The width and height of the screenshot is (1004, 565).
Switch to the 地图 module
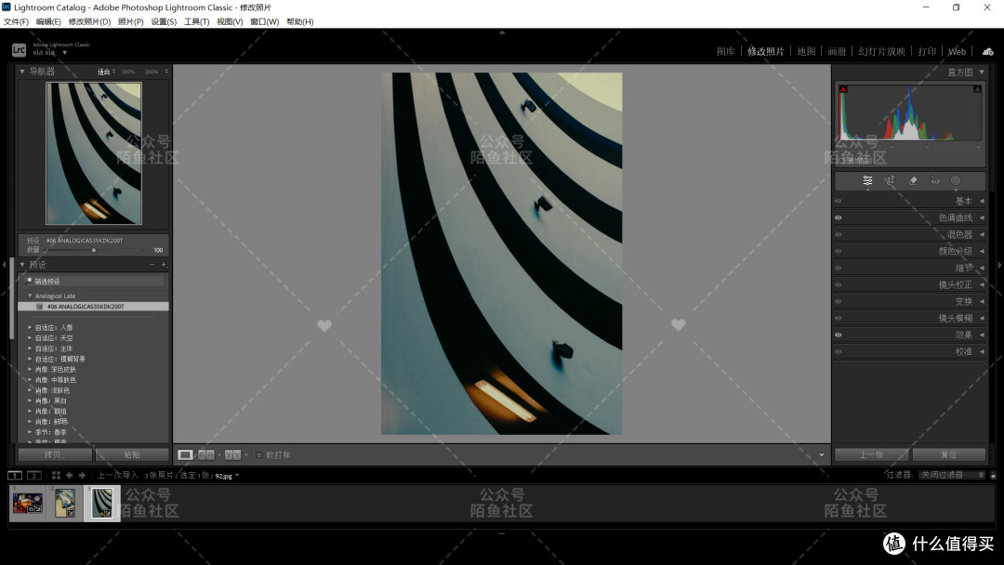[x=806, y=51]
